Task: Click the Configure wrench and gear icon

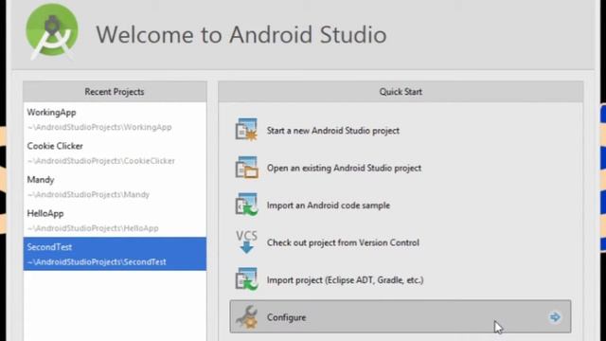Action: coord(247,316)
